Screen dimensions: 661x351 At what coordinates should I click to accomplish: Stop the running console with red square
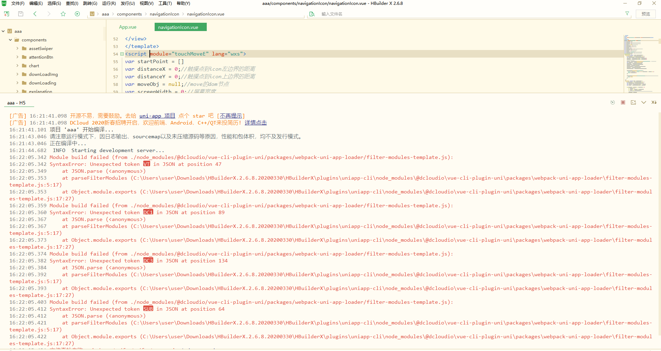623,102
